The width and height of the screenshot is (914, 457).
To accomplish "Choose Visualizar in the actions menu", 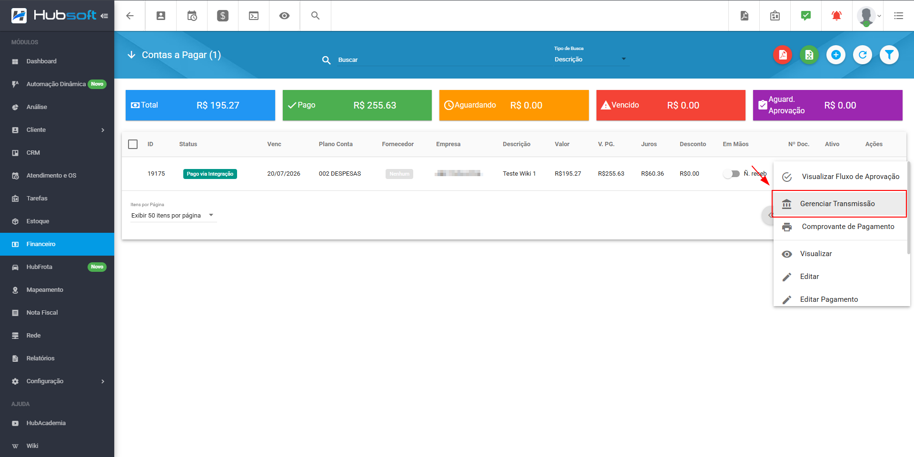I will 840,254.
